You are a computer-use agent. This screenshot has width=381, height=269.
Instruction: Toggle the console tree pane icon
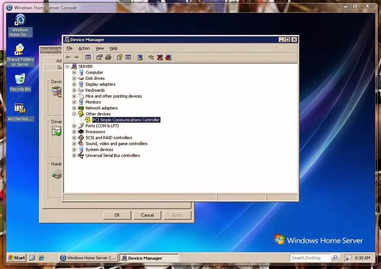(88, 57)
